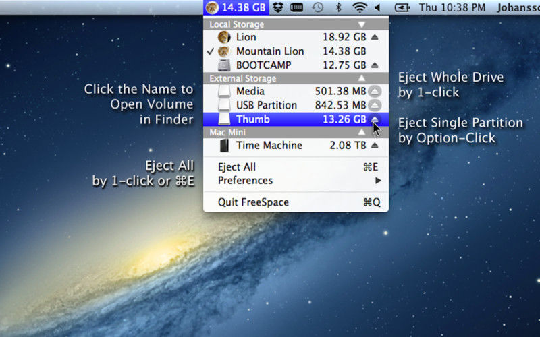Click the Lion volume icon

224,37
